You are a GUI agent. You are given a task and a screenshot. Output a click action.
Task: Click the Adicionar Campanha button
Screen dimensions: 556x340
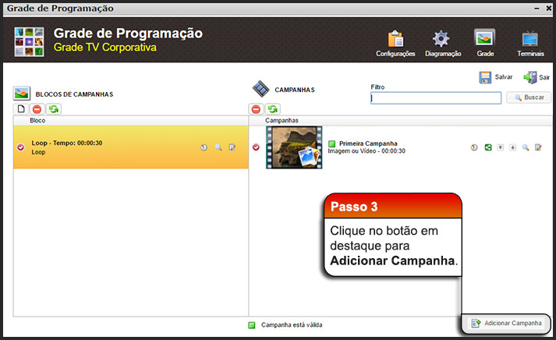click(x=506, y=324)
